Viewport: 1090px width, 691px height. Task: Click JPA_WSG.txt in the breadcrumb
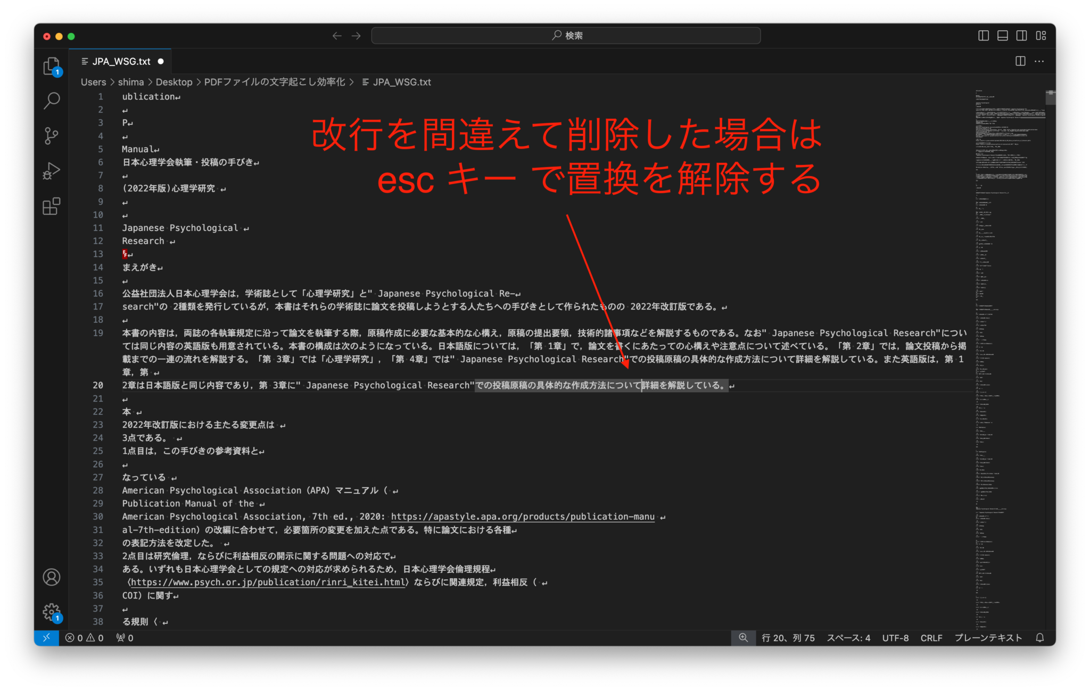click(402, 82)
